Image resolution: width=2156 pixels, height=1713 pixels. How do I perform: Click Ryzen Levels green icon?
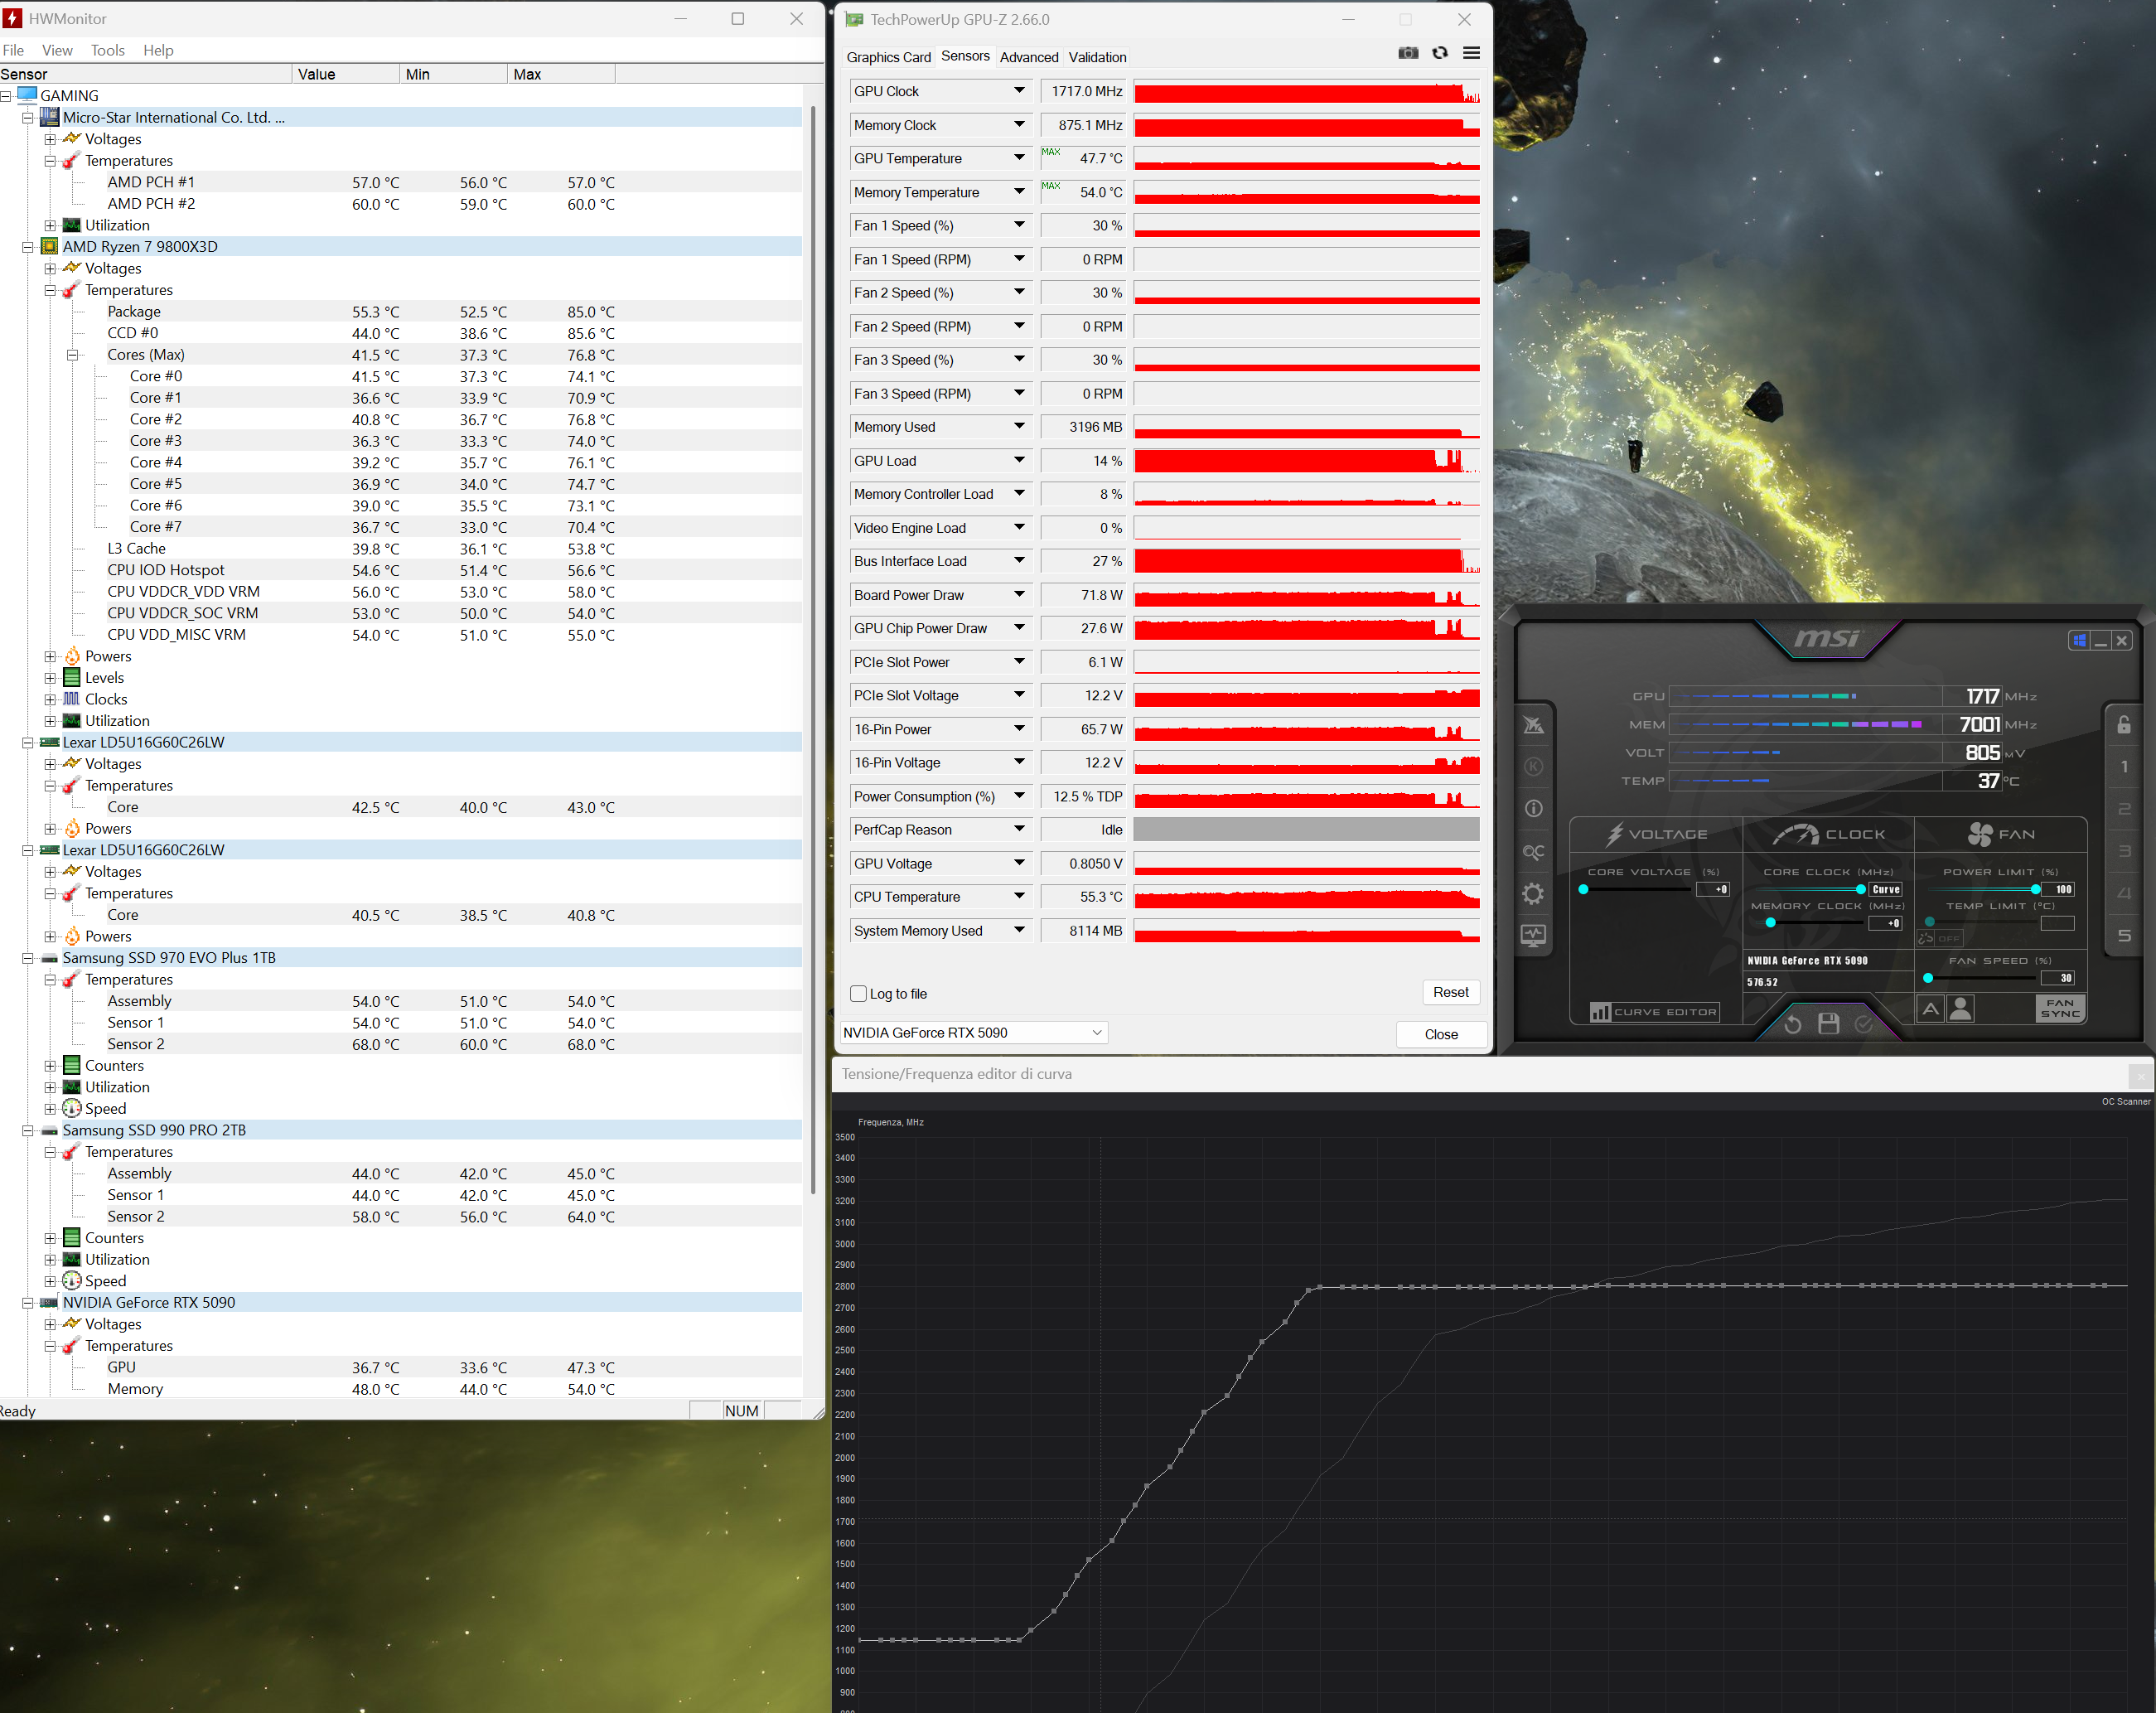[x=72, y=678]
